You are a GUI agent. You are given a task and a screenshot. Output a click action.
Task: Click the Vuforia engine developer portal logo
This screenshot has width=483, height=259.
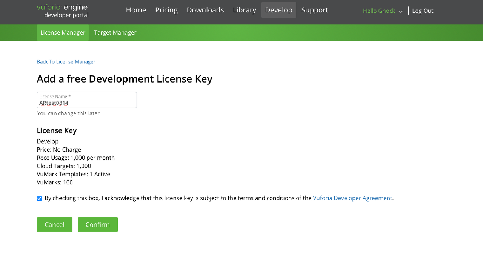[63, 11]
